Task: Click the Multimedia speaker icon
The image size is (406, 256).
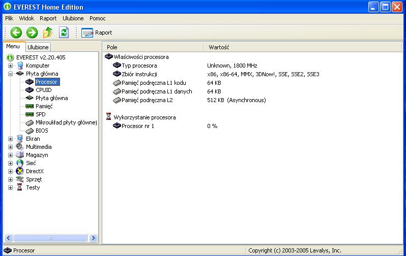Action: [x=20, y=147]
